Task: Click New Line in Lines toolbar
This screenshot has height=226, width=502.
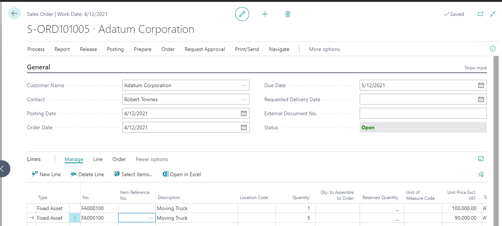Action: (46, 174)
